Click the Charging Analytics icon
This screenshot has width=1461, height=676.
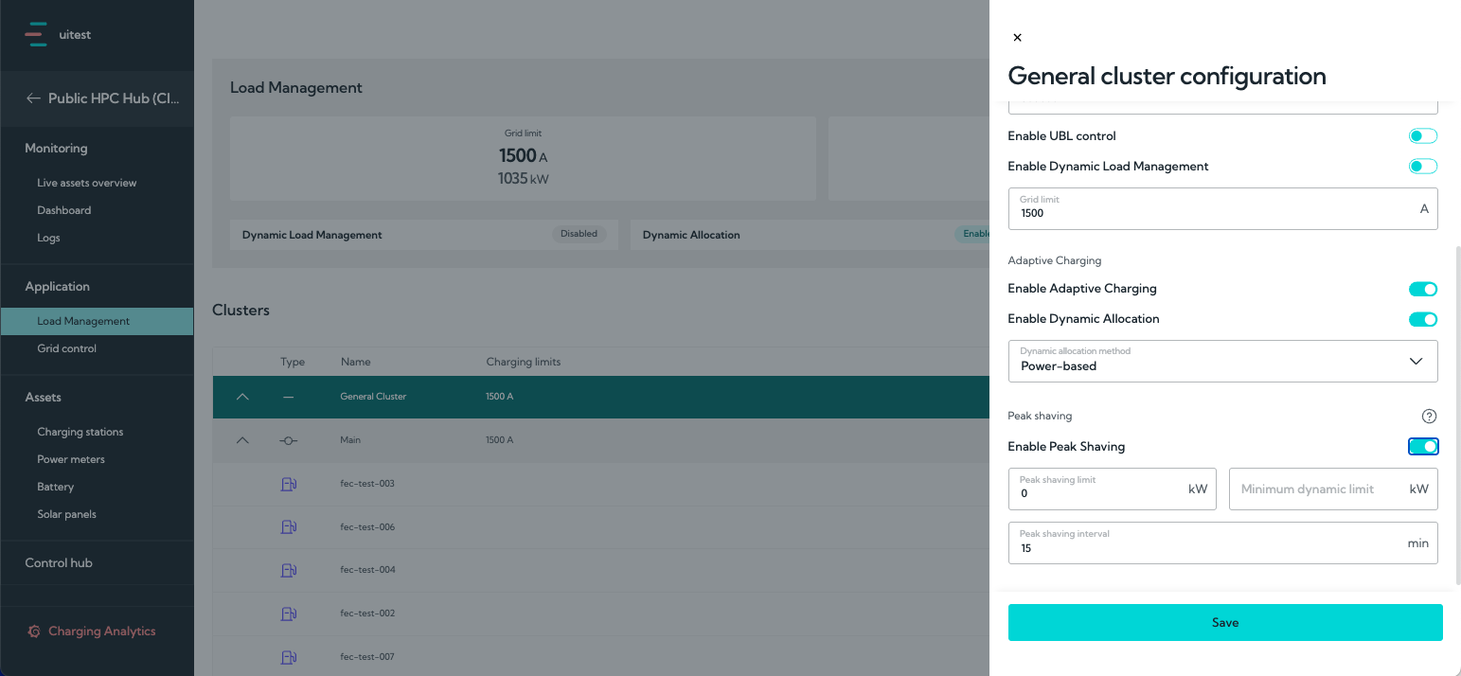pyautogui.click(x=33, y=632)
